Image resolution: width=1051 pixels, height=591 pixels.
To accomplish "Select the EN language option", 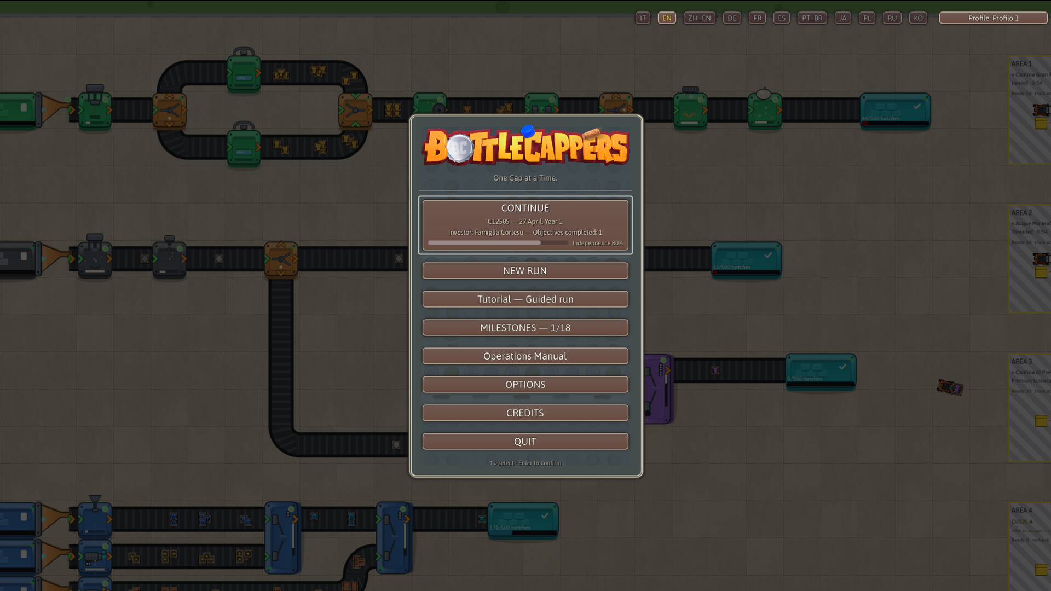I will coord(667,18).
